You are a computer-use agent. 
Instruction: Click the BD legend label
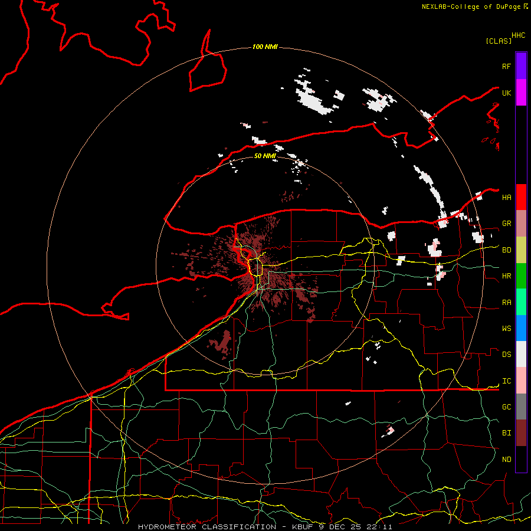click(506, 250)
